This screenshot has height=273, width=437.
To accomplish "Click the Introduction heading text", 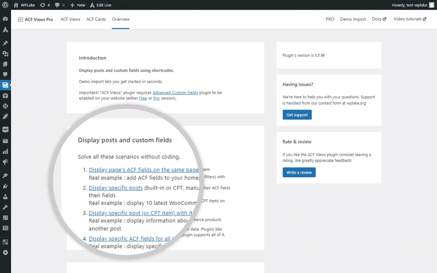I will pos(92,58).
